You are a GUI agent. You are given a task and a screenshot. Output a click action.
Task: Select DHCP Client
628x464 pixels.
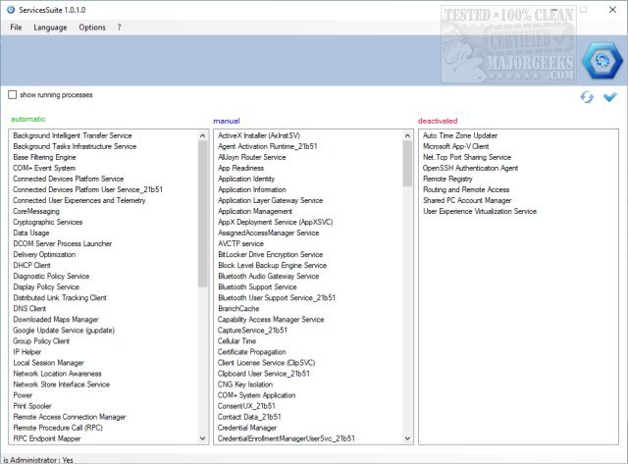click(x=31, y=266)
